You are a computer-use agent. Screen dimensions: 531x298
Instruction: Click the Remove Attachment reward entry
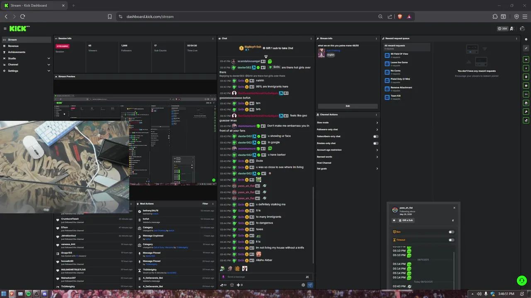pyautogui.click(x=406, y=89)
